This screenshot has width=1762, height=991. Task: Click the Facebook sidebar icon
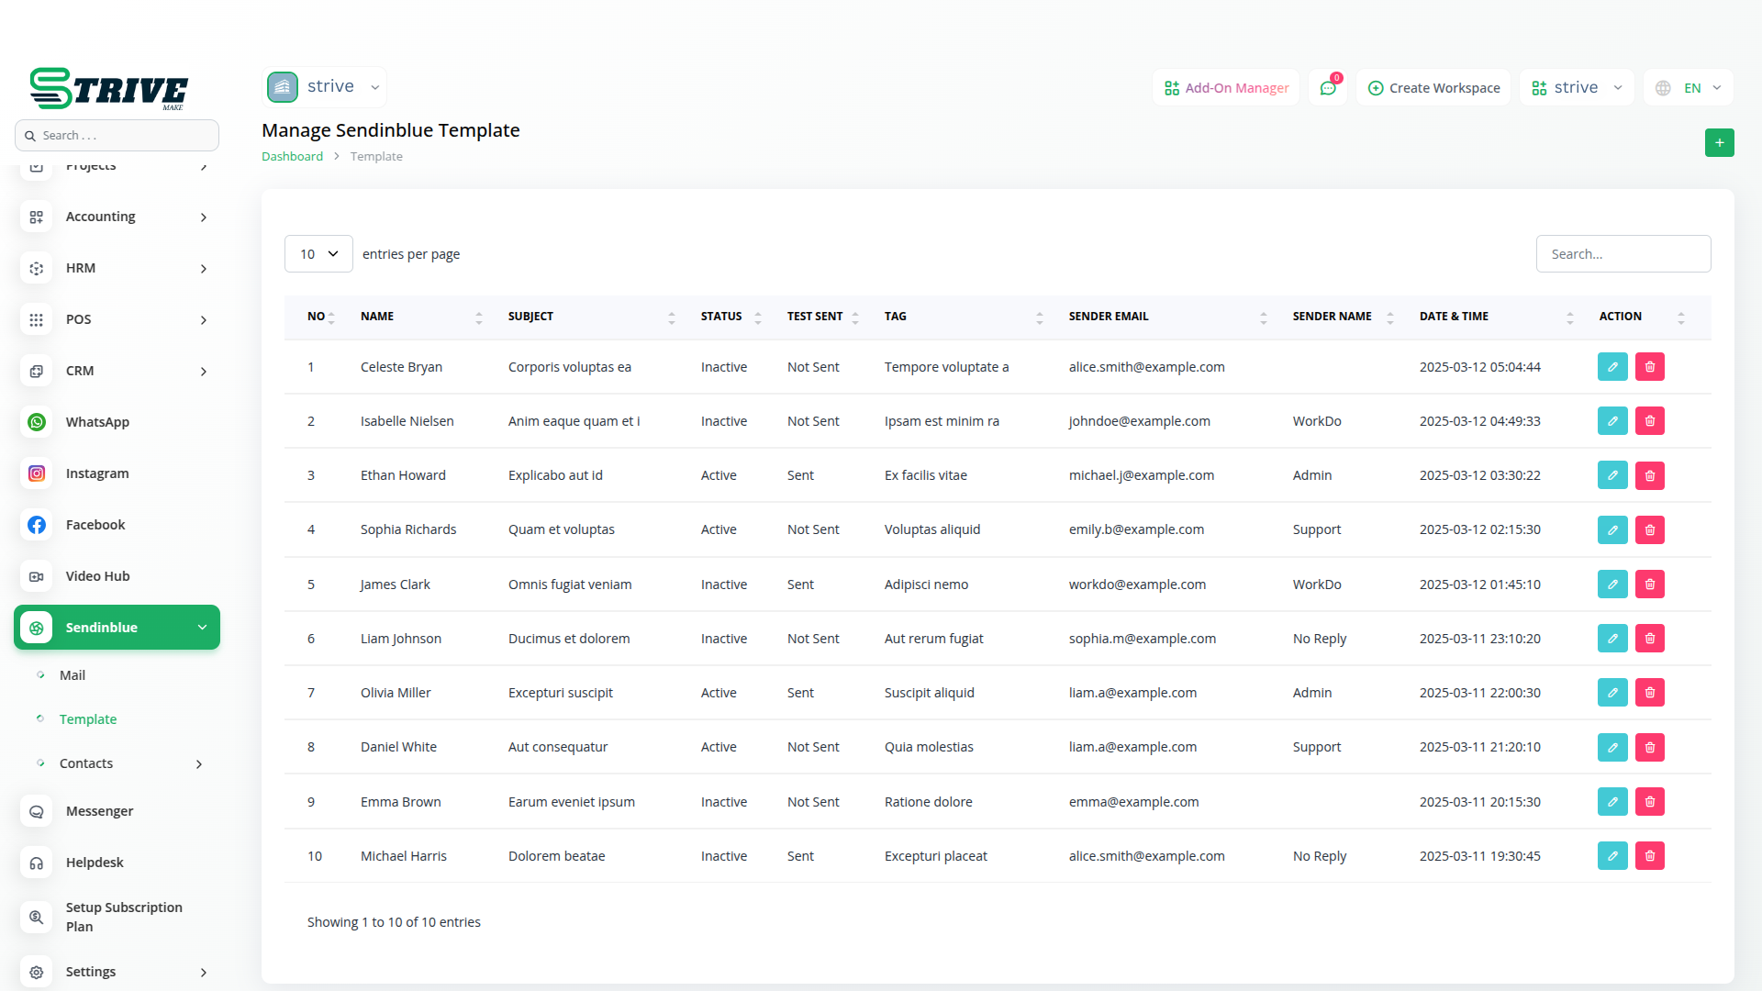click(37, 525)
